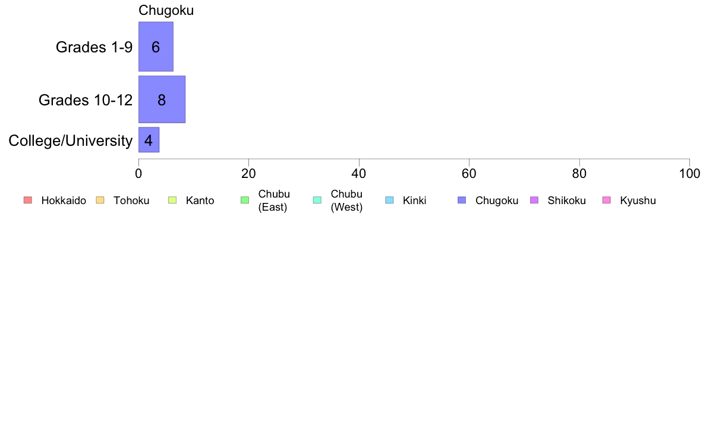Viewport: 706px width, 438px height.
Task: Toggle the Kyushu legend label
Action: (x=638, y=201)
